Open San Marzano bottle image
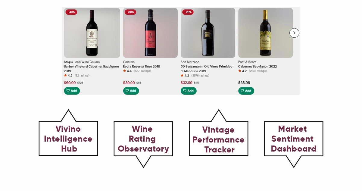This screenshot has height=191, width=362. (x=208, y=33)
